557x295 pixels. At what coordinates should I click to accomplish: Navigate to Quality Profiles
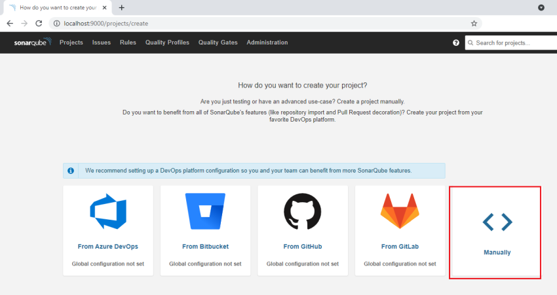[x=167, y=43]
